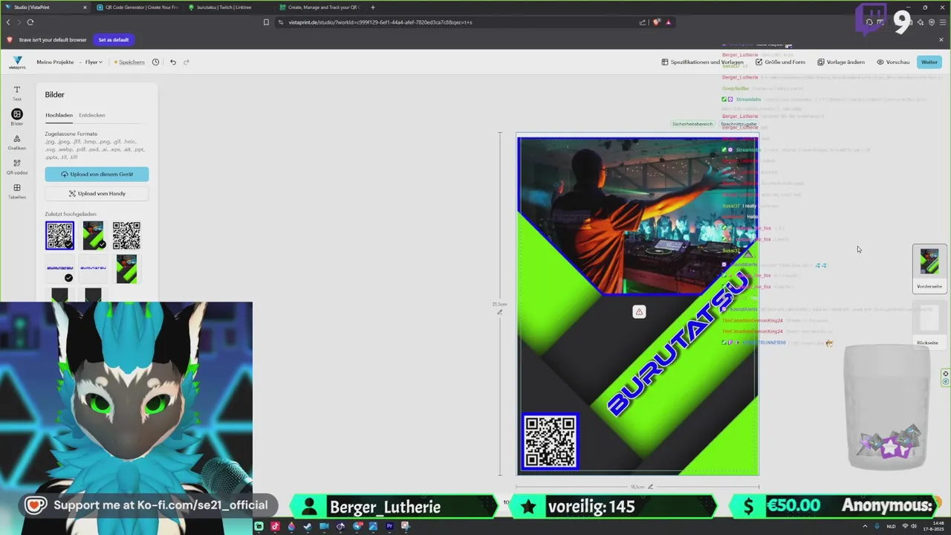Click the Weiter button
The width and height of the screenshot is (951, 535).
tap(929, 62)
